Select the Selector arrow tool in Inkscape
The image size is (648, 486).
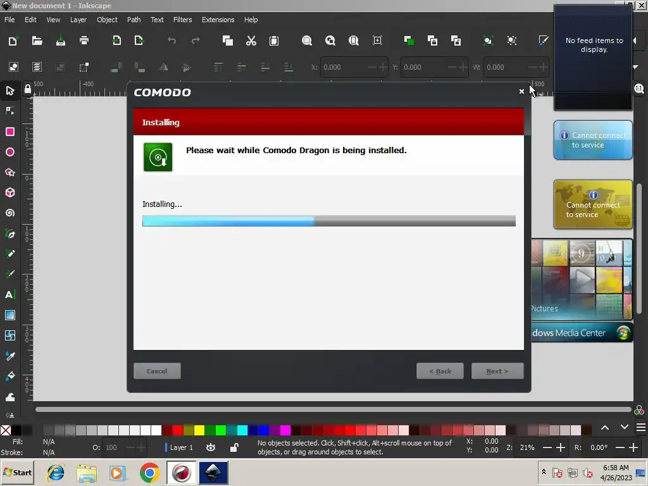click(x=10, y=90)
